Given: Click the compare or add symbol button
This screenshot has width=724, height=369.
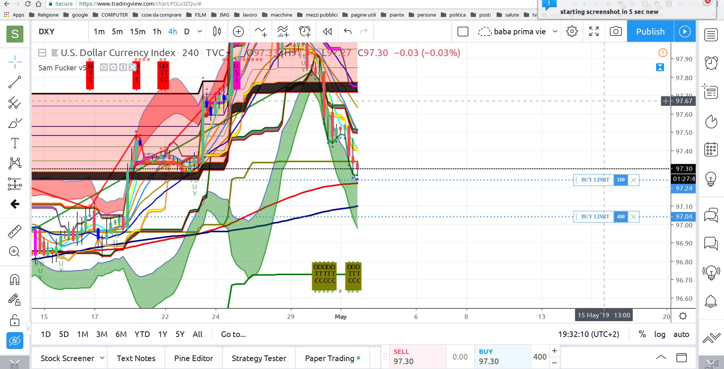Looking at the screenshot, I should click(x=238, y=32).
